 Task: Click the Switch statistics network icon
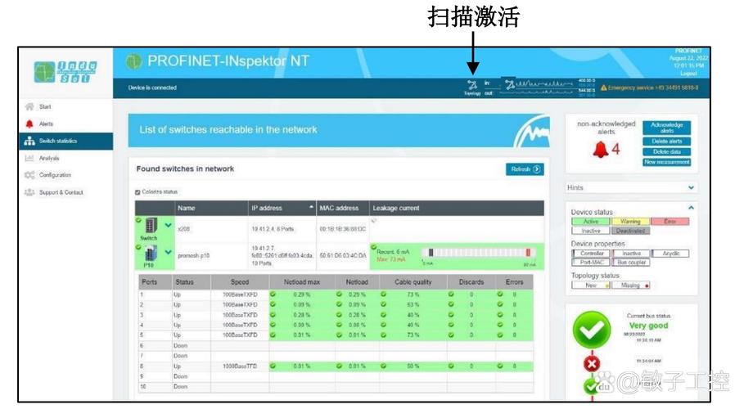pyautogui.click(x=29, y=141)
